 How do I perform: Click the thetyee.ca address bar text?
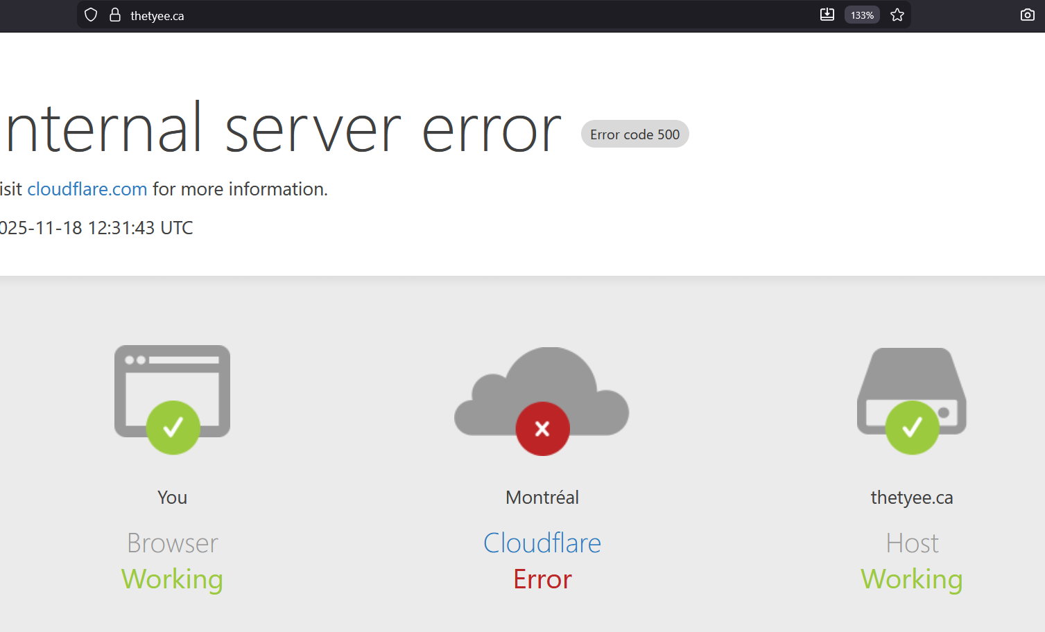157,16
